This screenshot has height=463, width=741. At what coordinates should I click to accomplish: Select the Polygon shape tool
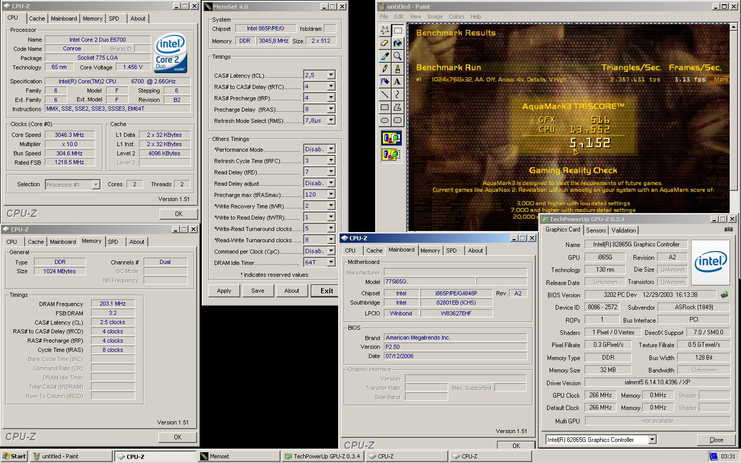tap(397, 107)
